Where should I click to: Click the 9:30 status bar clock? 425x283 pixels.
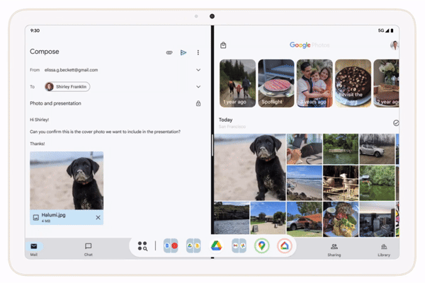tap(35, 30)
